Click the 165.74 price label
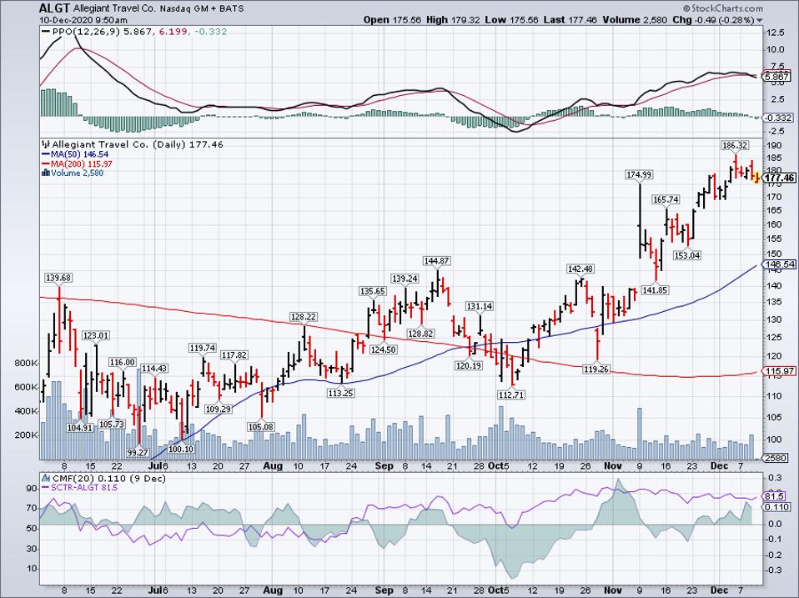Image resolution: width=799 pixels, height=598 pixels. tap(666, 199)
